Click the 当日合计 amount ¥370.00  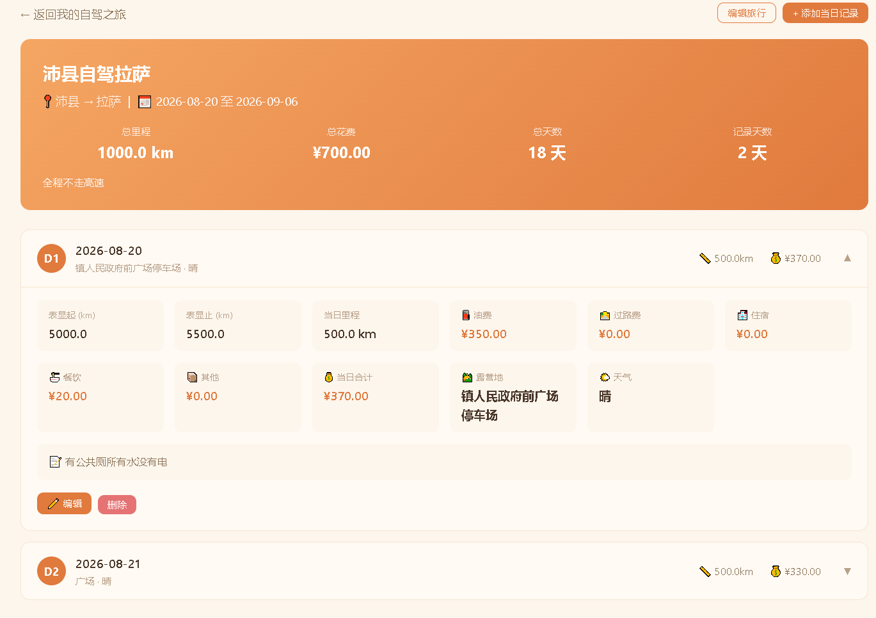tap(346, 396)
